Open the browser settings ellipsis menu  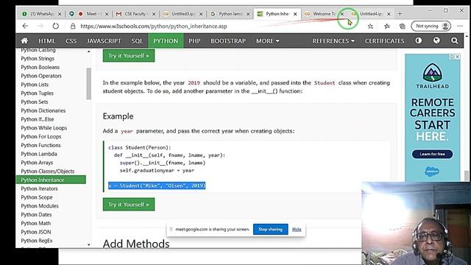pos(460,26)
